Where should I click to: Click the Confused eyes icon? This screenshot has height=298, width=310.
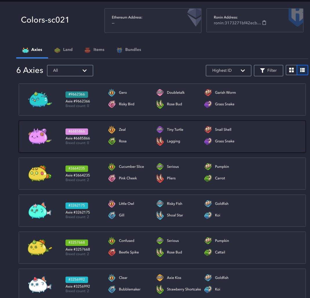(x=112, y=241)
